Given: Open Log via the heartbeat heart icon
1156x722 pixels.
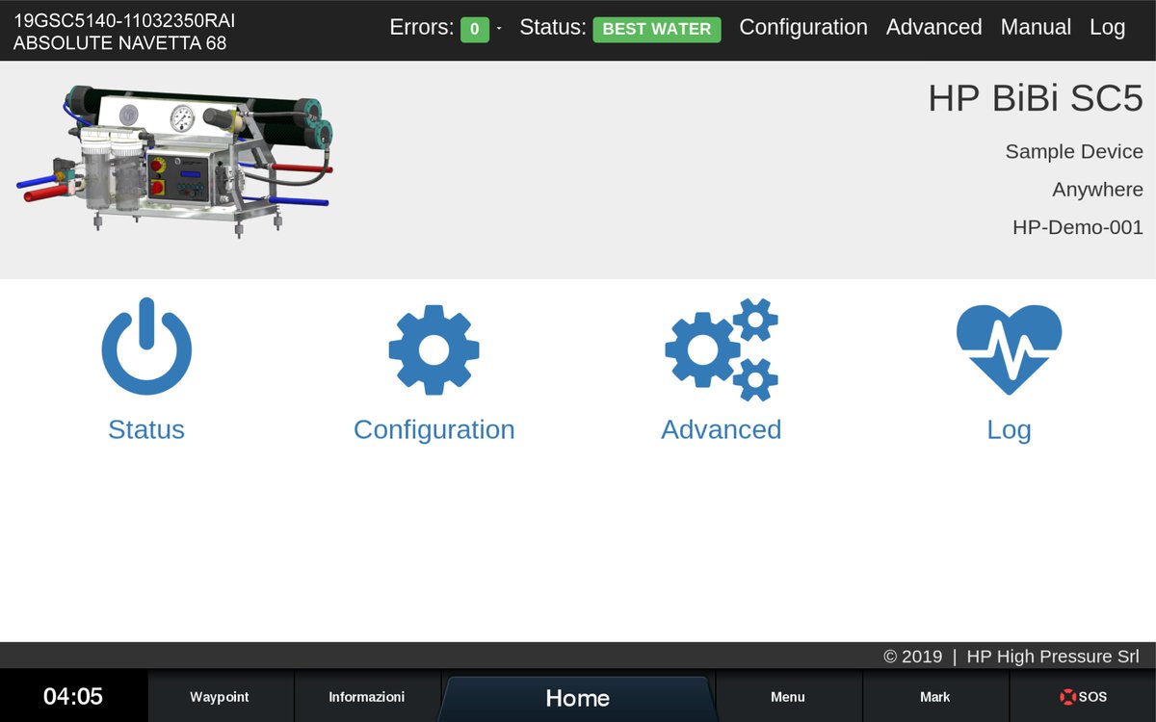Looking at the screenshot, I should pos(1009,349).
